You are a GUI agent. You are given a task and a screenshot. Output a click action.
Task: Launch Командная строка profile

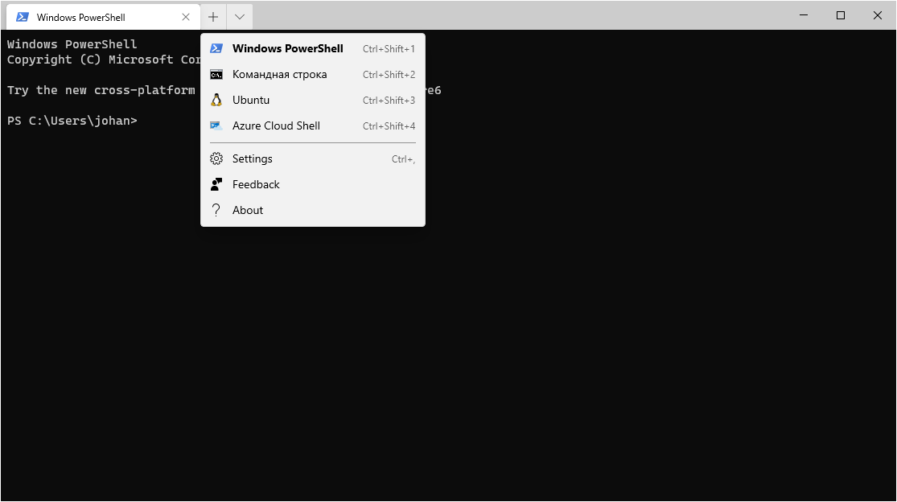click(313, 74)
